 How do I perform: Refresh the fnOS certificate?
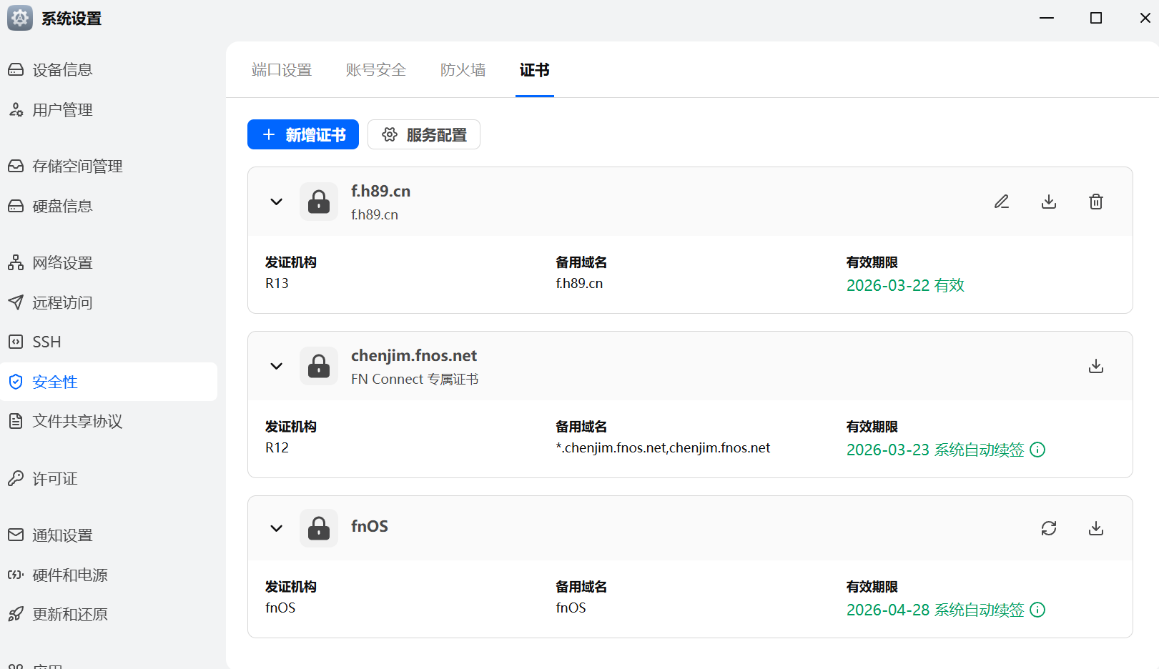[1048, 528]
